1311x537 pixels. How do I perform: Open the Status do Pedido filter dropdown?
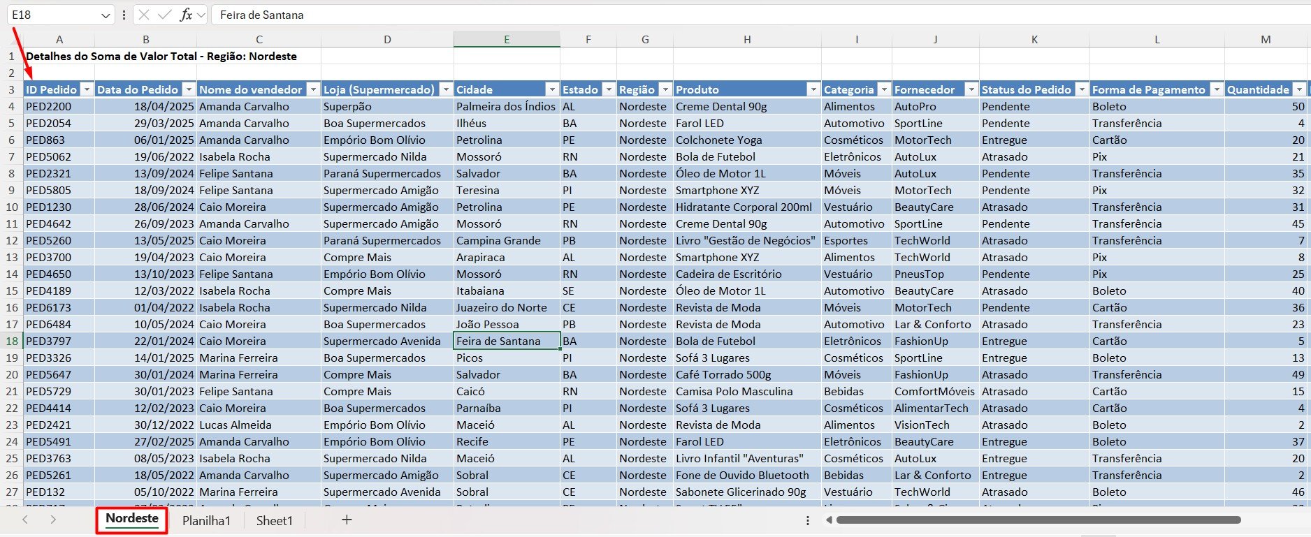(x=1082, y=89)
